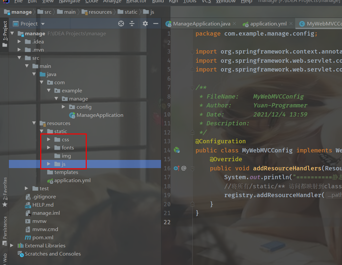Image resolution: width=342 pixels, height=265 pixels.
Task: Click line number 22 in gutter
Action: (x=167, y=222)
